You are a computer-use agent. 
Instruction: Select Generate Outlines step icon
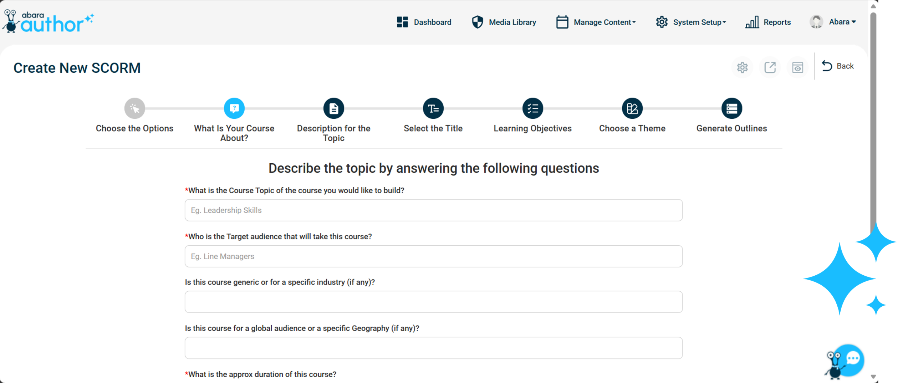731,108
